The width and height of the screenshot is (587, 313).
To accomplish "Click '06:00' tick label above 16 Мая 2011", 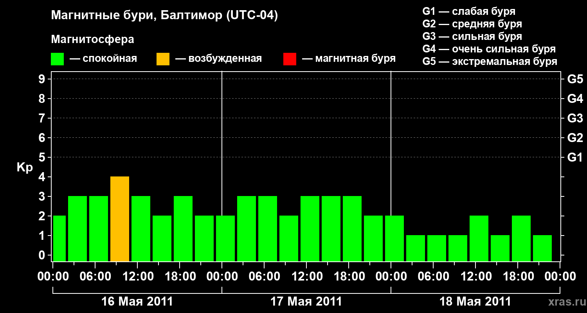I will pyautogui.click(x=95, y=277).
